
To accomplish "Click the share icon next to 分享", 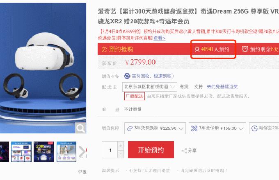I will [184, 151].
